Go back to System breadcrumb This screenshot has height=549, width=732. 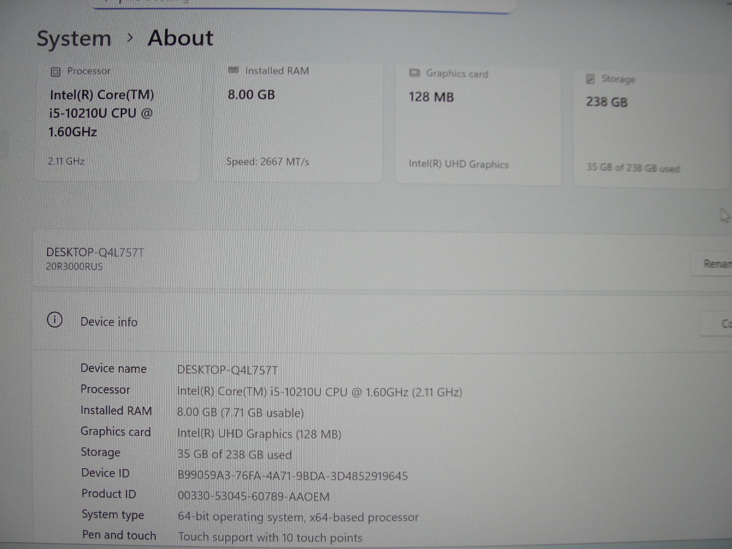(74, 38)
